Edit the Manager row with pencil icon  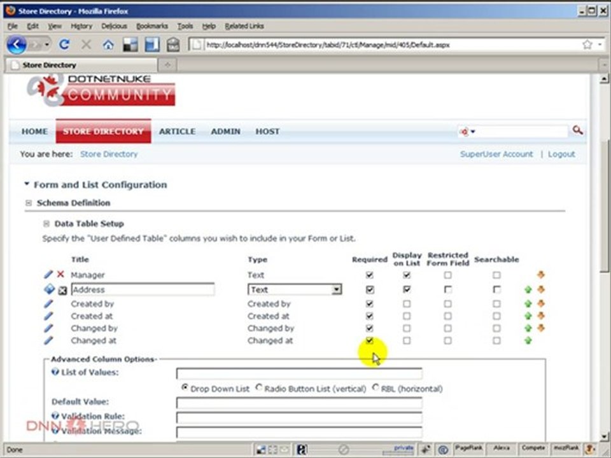tap(48, 275)
